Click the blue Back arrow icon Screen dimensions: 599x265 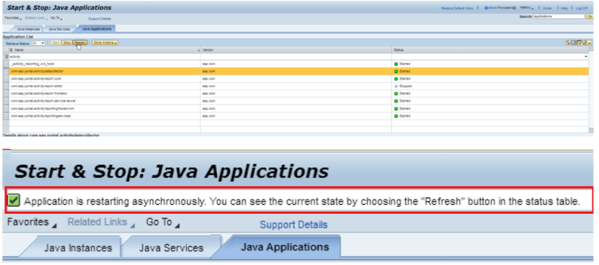coord(487,8)
